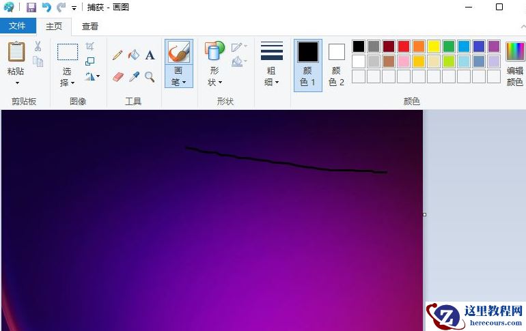The image size is (526, 331).
Task: Expand the Select (选择) dropdown arrow
Action: (73, 83)
